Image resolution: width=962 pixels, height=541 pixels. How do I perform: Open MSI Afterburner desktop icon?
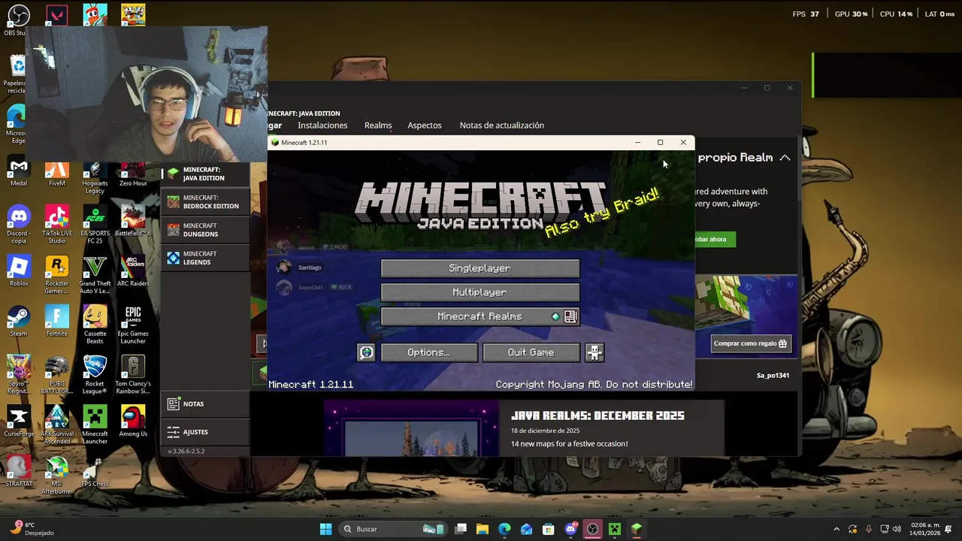pyautogui.click(x=57, y=475)
